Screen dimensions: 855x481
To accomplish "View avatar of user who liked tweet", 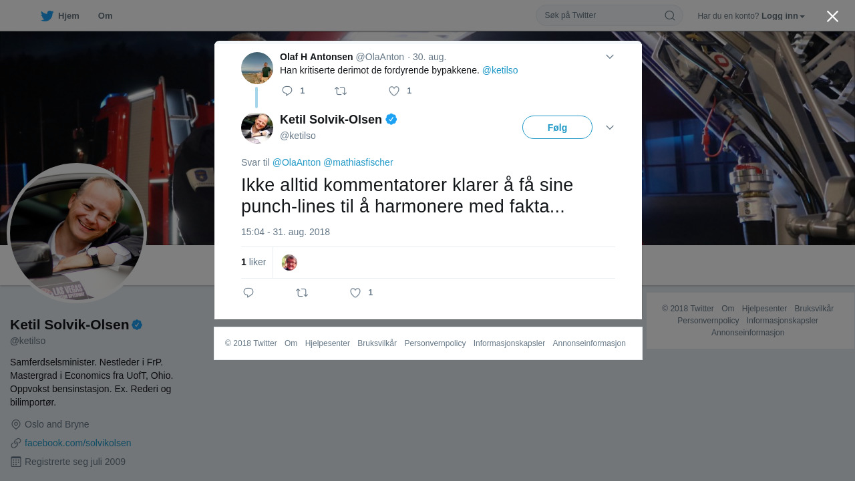I will [x=289, y=263].
